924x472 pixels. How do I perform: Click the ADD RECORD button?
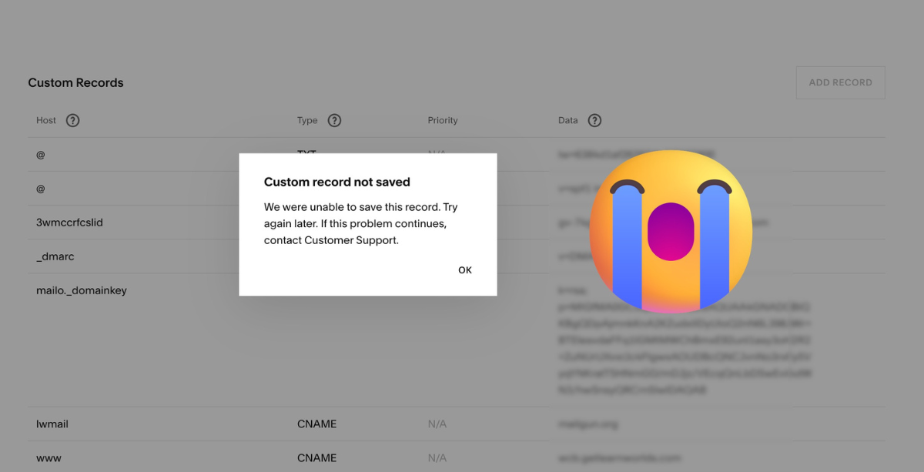(x=840, y=82)
